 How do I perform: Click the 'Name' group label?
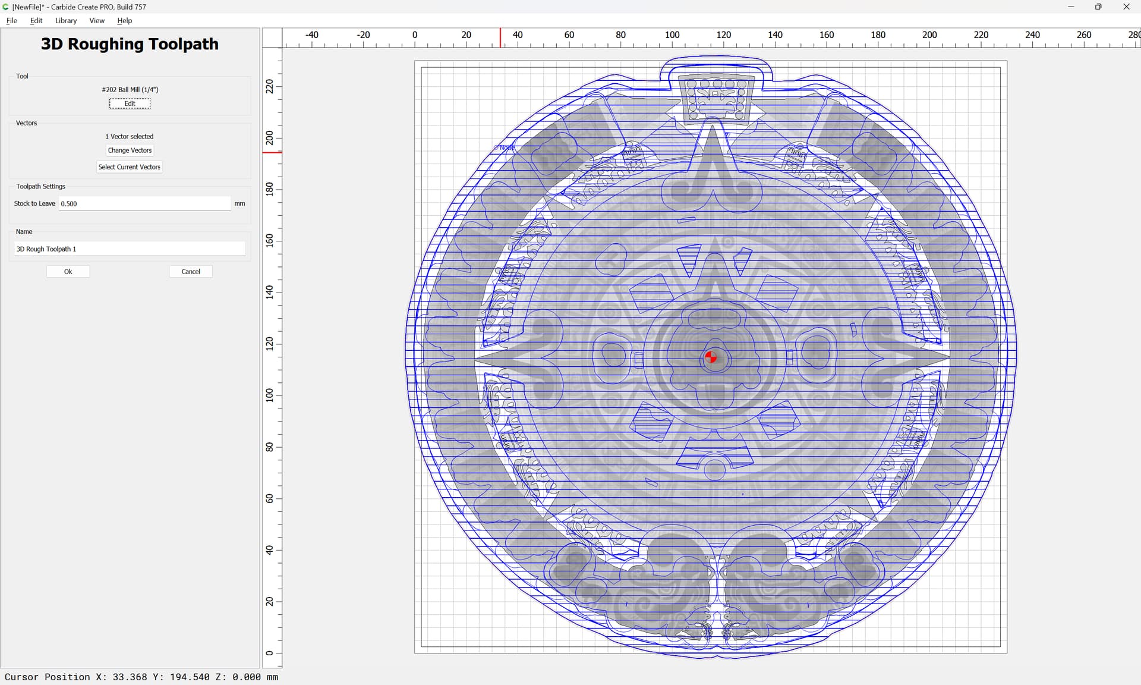pos(24,231)
